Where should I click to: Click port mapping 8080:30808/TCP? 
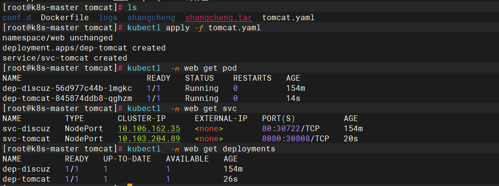[x=296, y=139]
